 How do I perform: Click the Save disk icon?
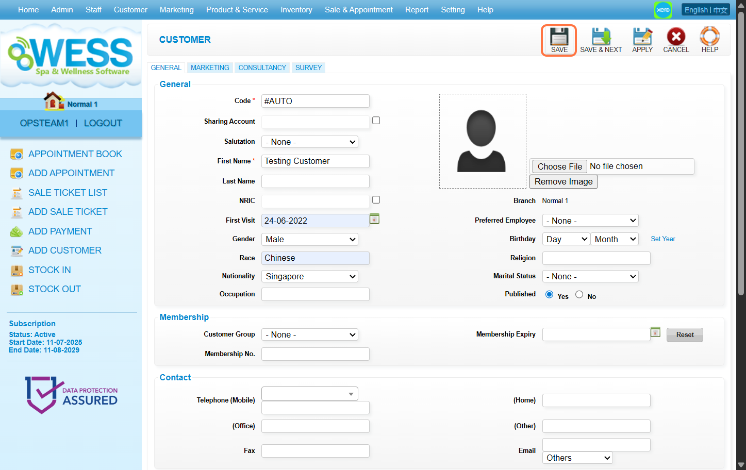[x=559, y=37]
